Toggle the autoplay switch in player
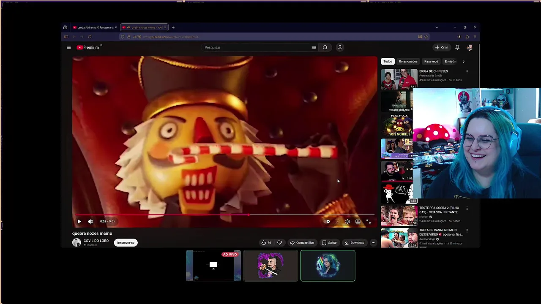 tap(327, 221)
